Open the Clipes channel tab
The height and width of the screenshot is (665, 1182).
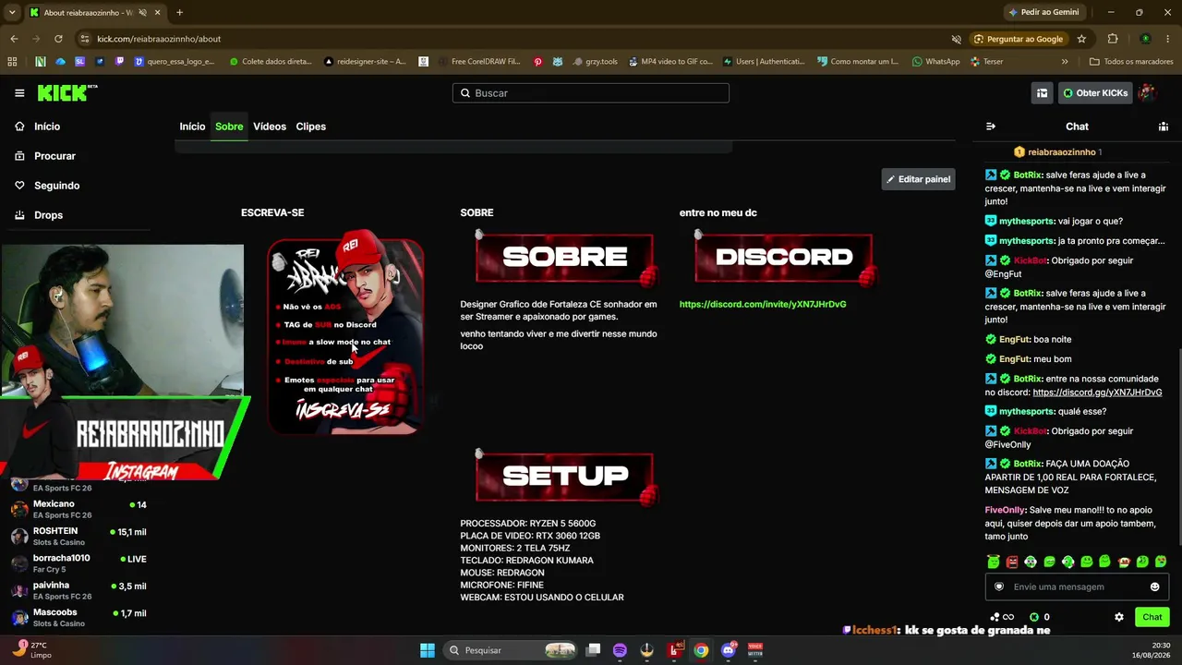tap(310, 127)
